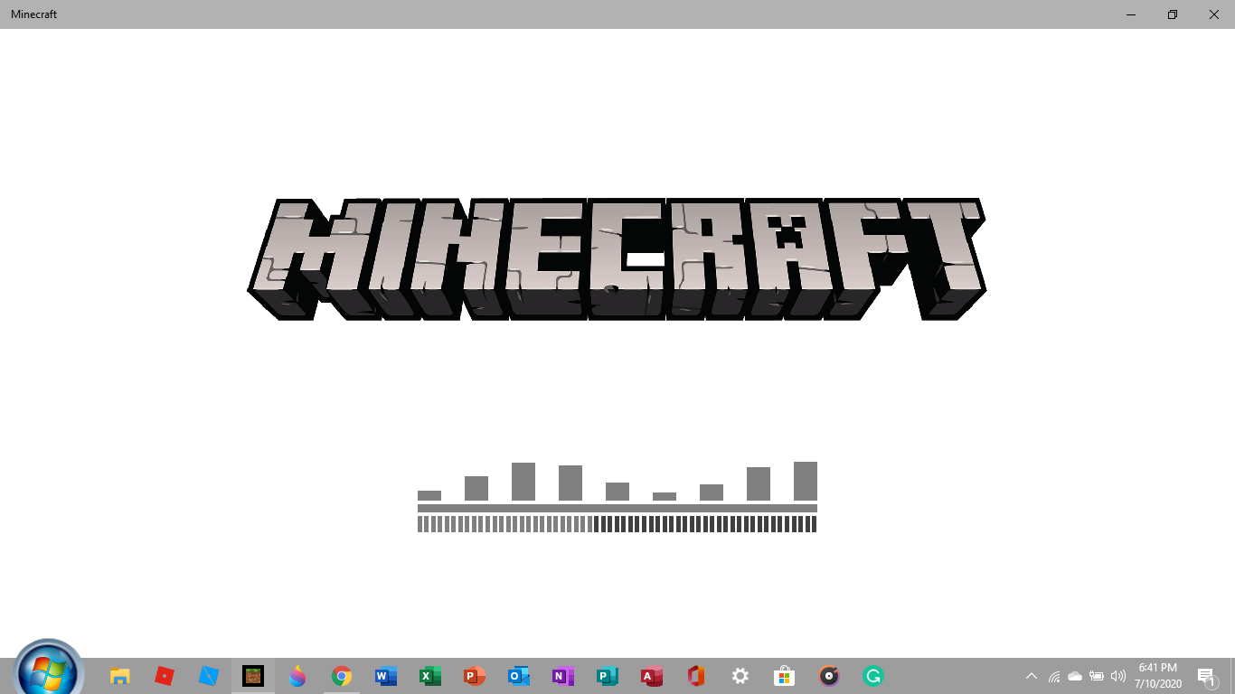1235x694 pixels.
Task: Open Windows Settings gear icon
Action: [x=740, y=676]
